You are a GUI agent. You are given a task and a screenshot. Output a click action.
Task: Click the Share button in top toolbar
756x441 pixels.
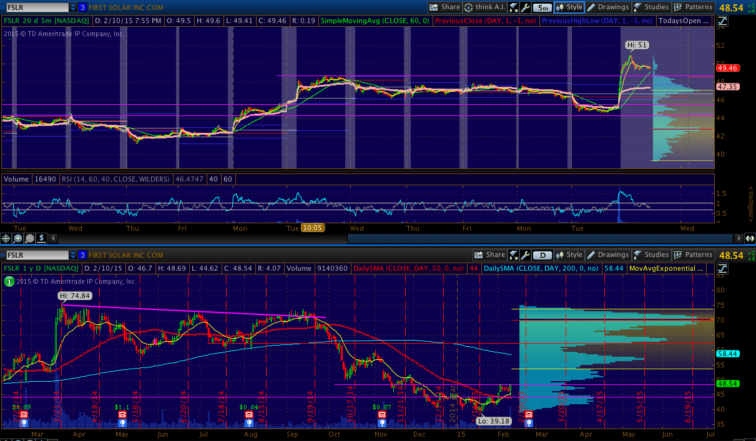coord(444,7)
